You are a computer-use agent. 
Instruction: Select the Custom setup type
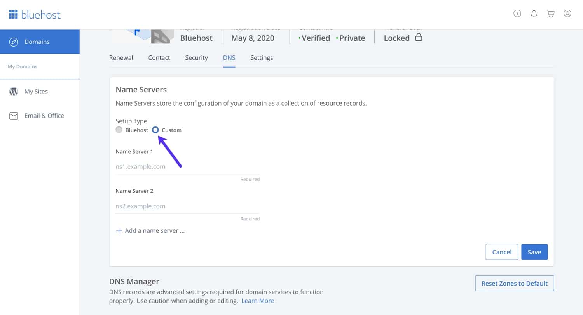[x=155, y=130]
